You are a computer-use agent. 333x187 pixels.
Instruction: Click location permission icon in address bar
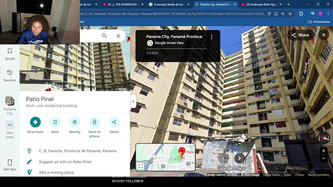[269, 14]
